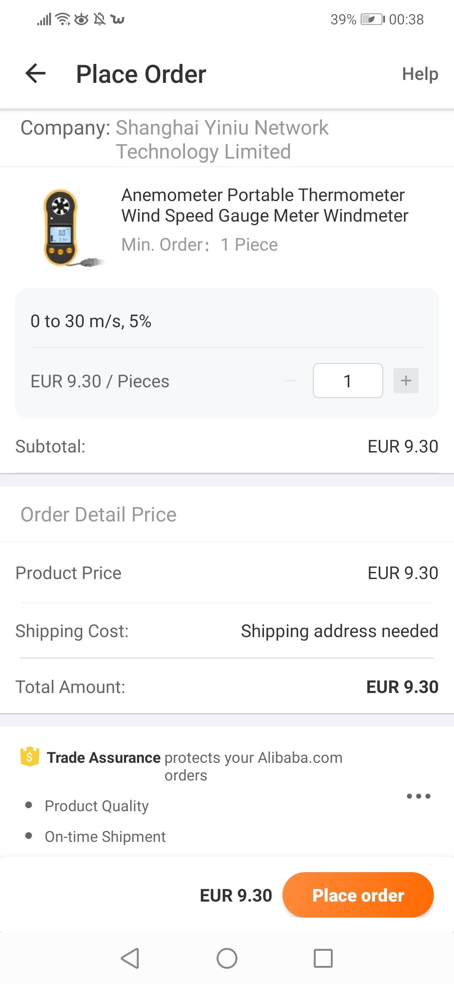Tap the Trade Assurance shield icon

(x=29, y=757)
